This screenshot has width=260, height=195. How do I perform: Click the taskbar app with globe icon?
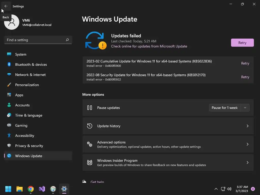pyautogui.click(x=53, y=189)
